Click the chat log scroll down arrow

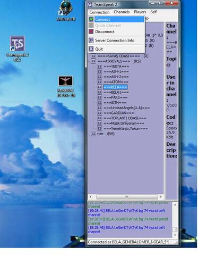tap(175, 235)
